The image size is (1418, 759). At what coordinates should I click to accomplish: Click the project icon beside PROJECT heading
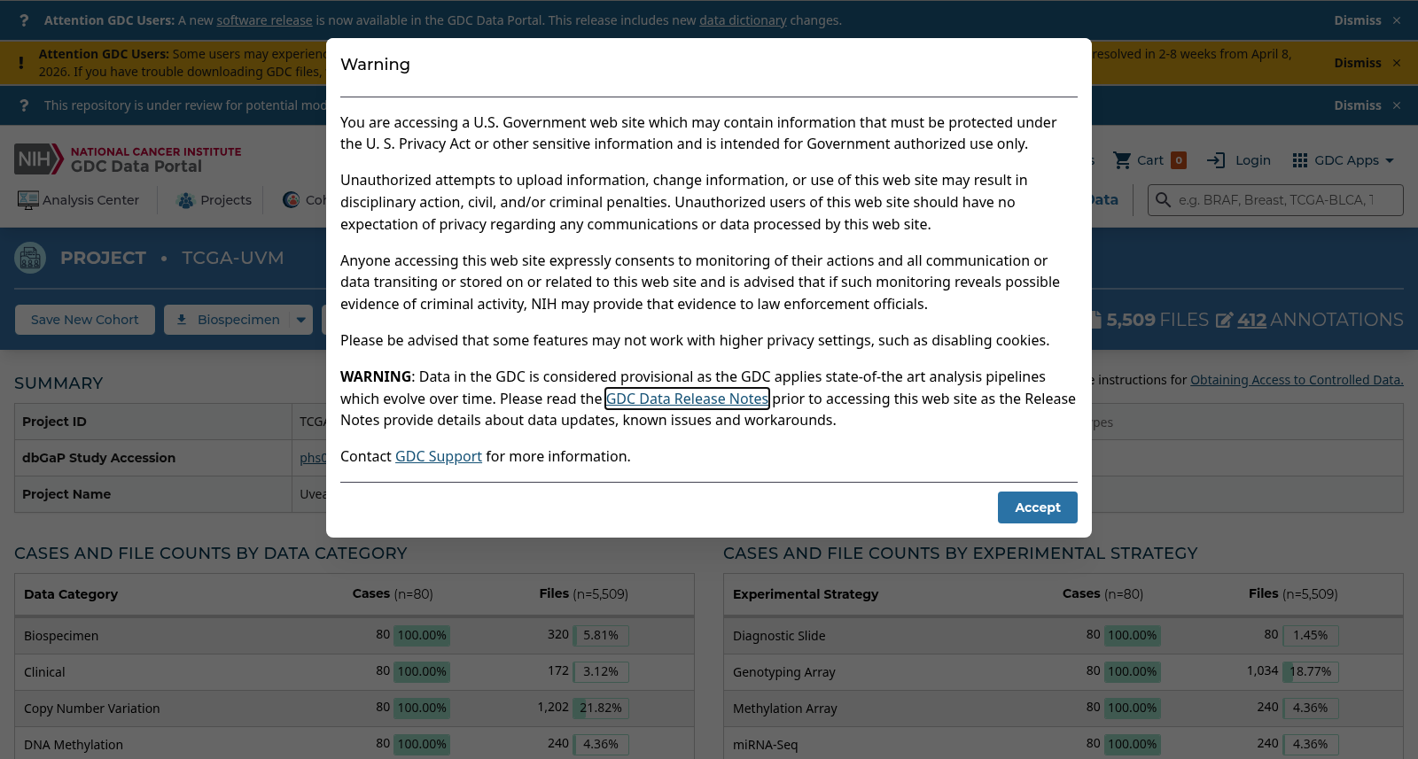[x=30, y=258]
